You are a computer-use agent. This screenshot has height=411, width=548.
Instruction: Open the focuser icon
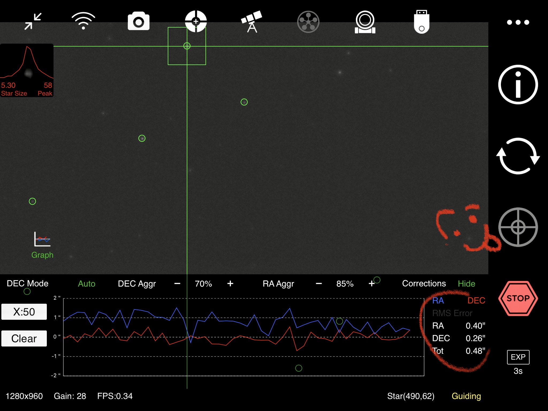365,22
